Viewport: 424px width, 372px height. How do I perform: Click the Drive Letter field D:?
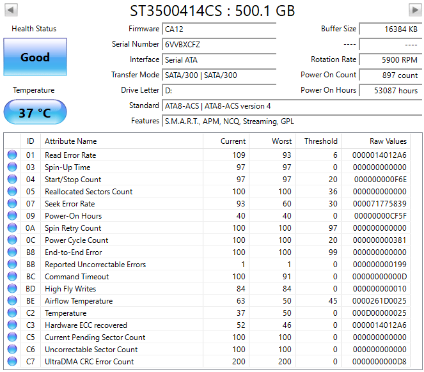point(219,91)
